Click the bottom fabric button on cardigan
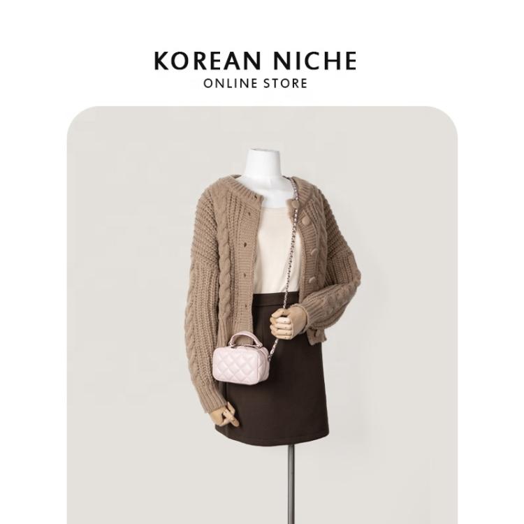524x524 pixels. coord(312,279)
